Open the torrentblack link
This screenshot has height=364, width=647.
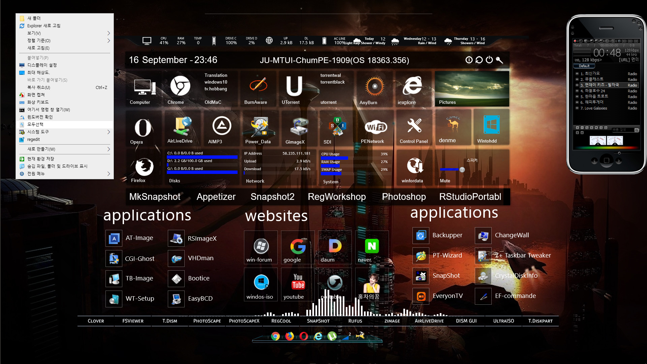pyautogui.click(x=332, y=82)
